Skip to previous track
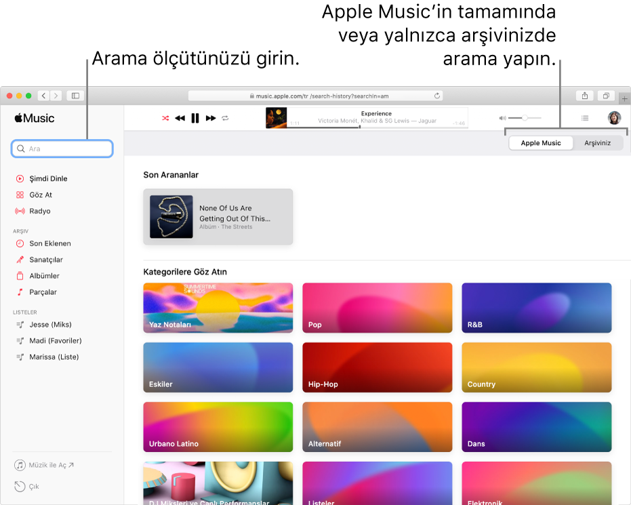 (180, 119)
